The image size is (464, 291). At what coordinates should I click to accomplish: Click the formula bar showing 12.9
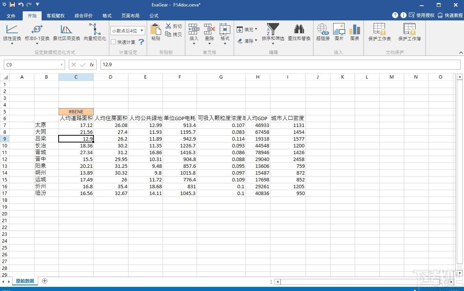click(x=280, y=65)
